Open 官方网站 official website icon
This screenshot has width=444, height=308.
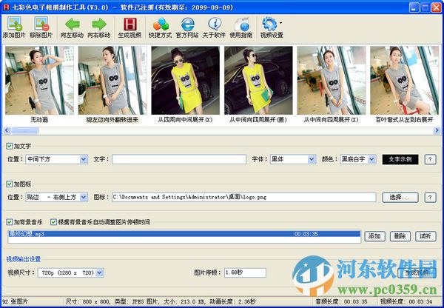click(187, 27)
